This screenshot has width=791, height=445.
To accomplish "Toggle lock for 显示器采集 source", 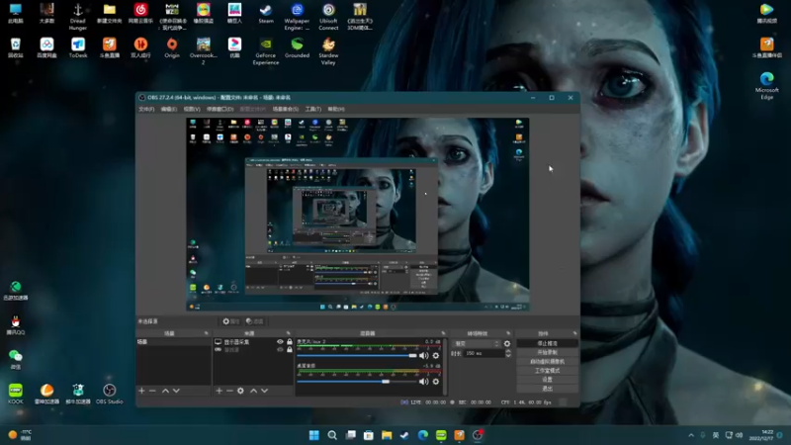I will pos(290,341).
